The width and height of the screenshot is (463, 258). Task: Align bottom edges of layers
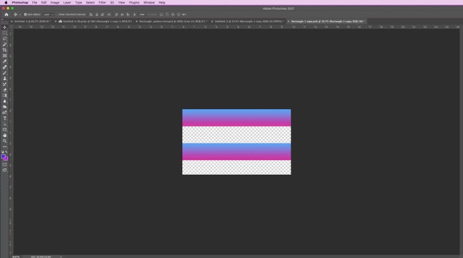coord(128,14)
